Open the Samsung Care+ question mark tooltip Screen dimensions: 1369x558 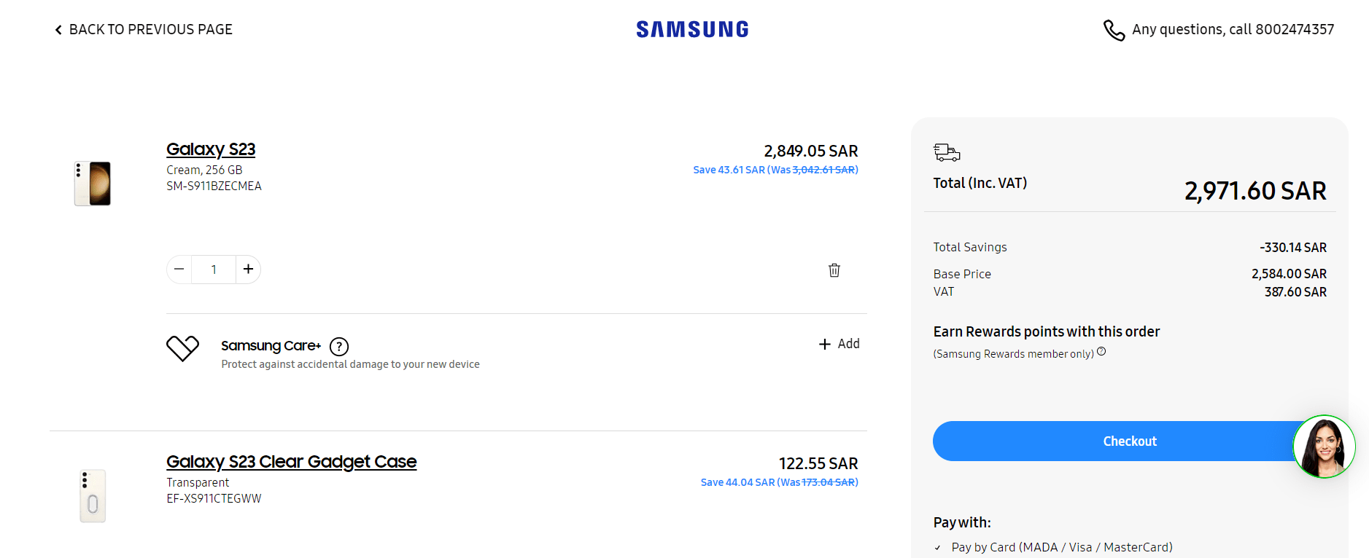338,347
